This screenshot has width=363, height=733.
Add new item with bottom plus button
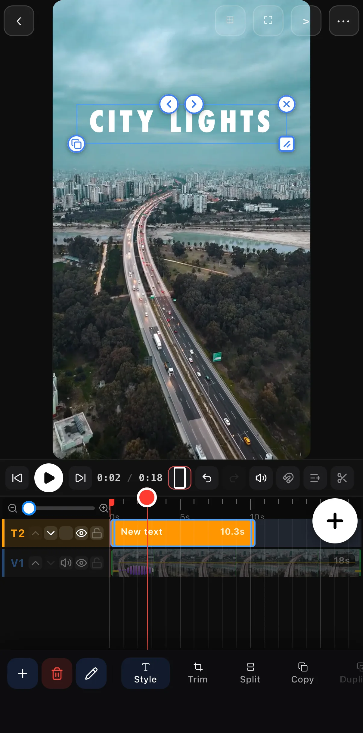(x=23, y=673)
